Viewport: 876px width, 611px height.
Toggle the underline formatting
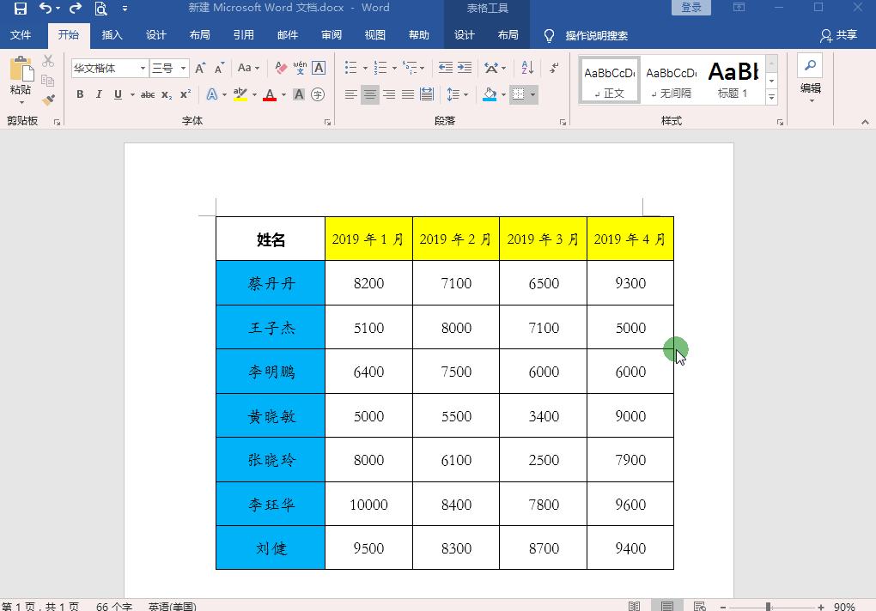(x=119, y=94)
